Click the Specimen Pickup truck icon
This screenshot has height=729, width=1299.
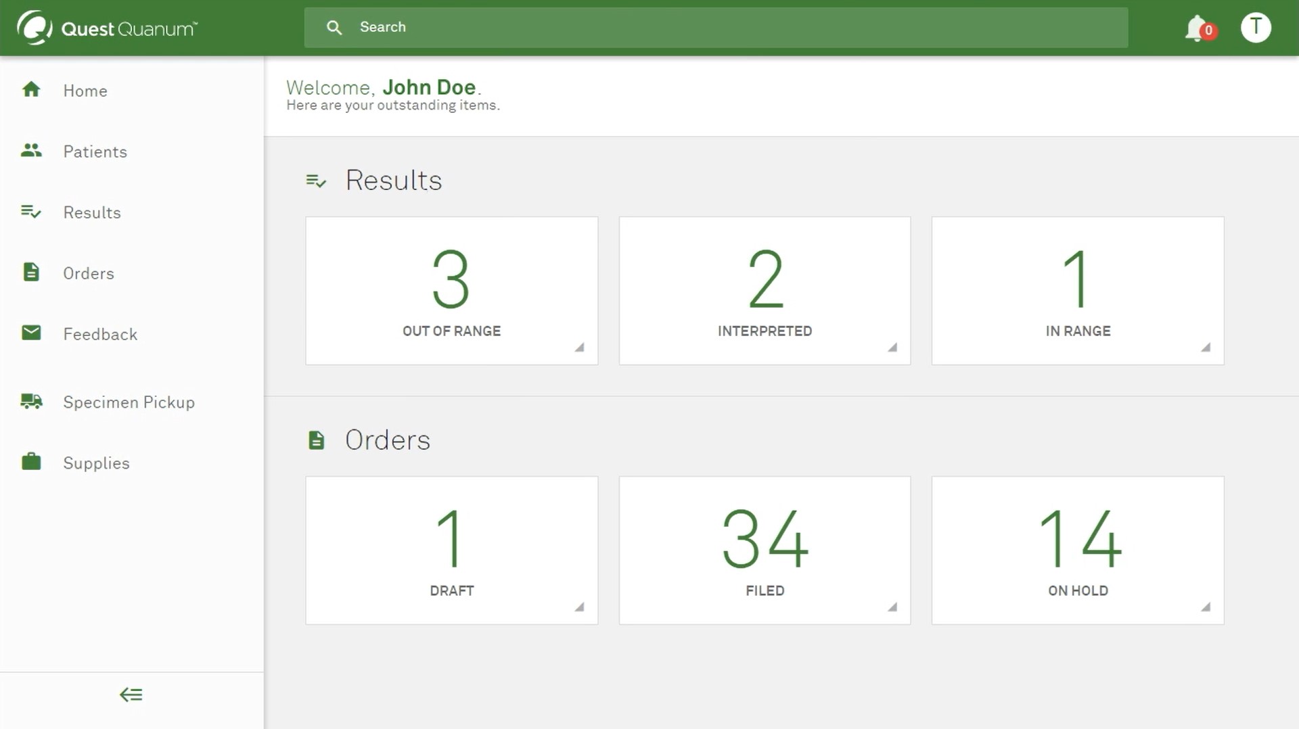pos(31,401)
